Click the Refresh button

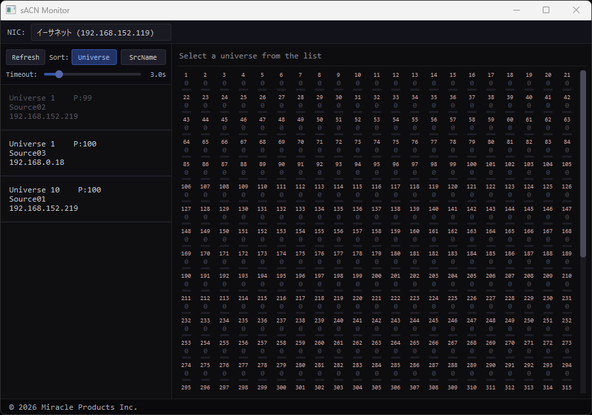pyautogui.click(x=26, y=57)
